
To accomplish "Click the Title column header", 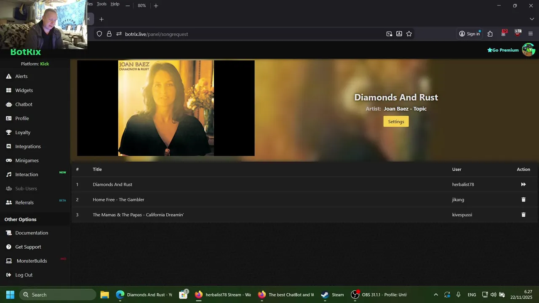I will (x=97, y=169).
